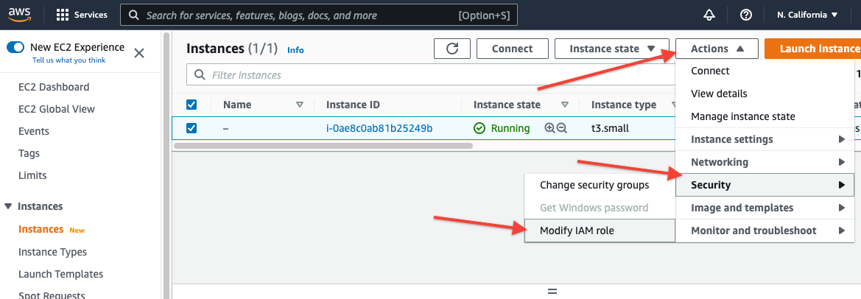Choose View details in Actions menu
Screen dimensions: 861x299
coord(765,94)
